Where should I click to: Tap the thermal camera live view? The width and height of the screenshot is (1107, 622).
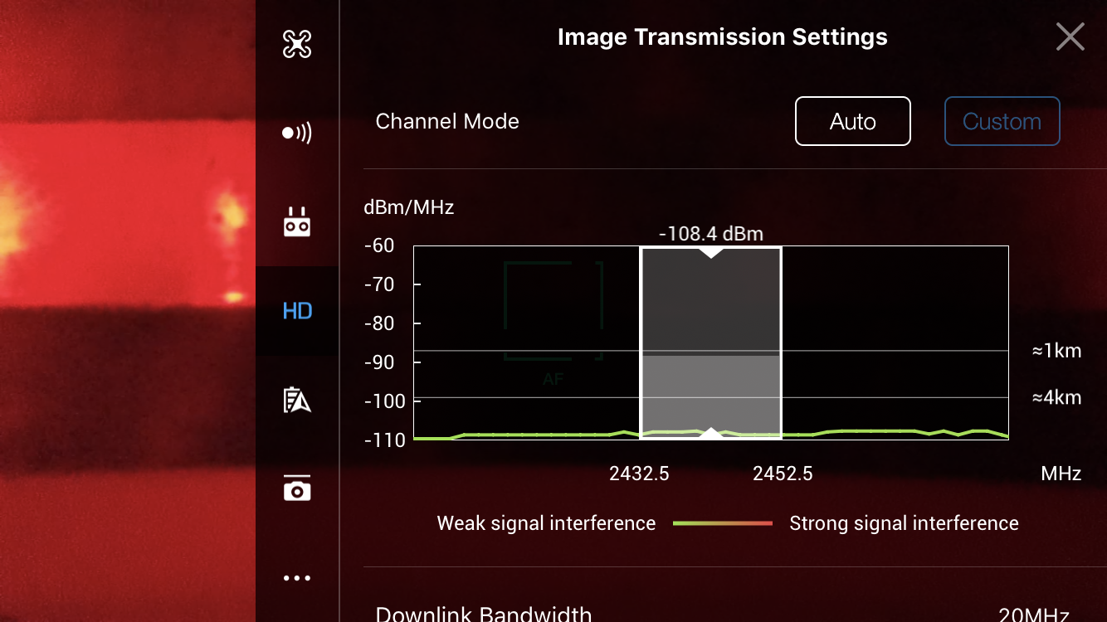(124, 311)
